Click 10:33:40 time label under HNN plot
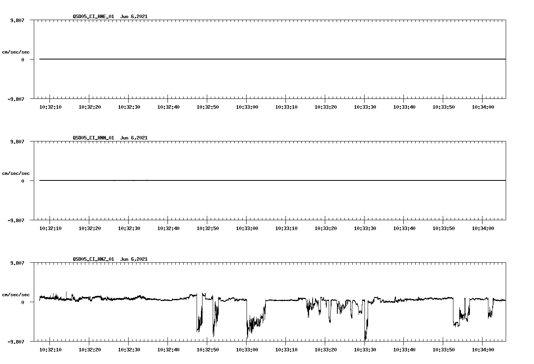Viewport: 534px width, 364px height. [x=404, y=228]
